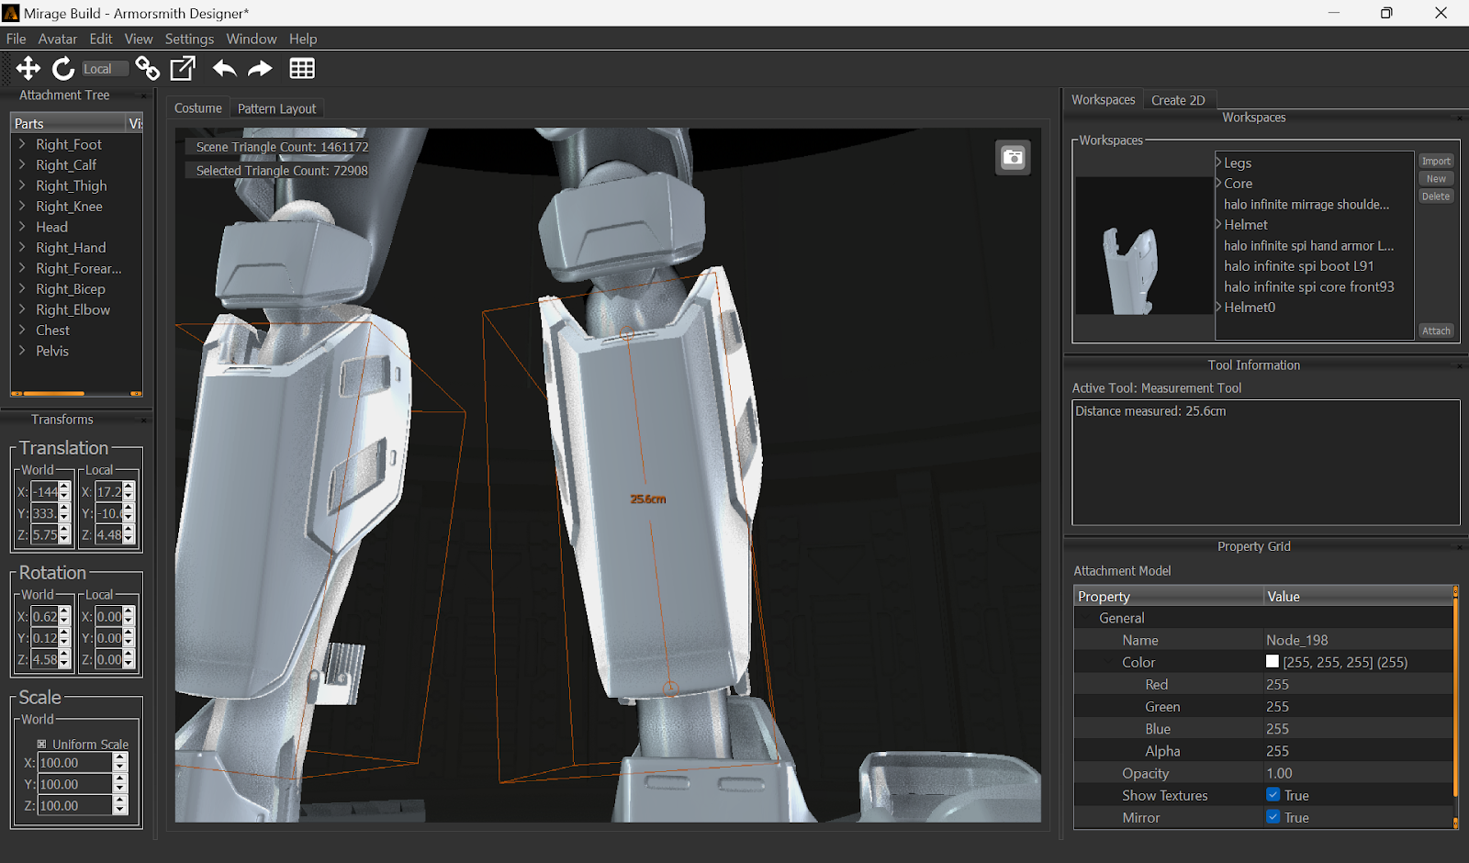Select the Rotate tool icon
Screen dimensions: 1469x863
pos(63,68)
